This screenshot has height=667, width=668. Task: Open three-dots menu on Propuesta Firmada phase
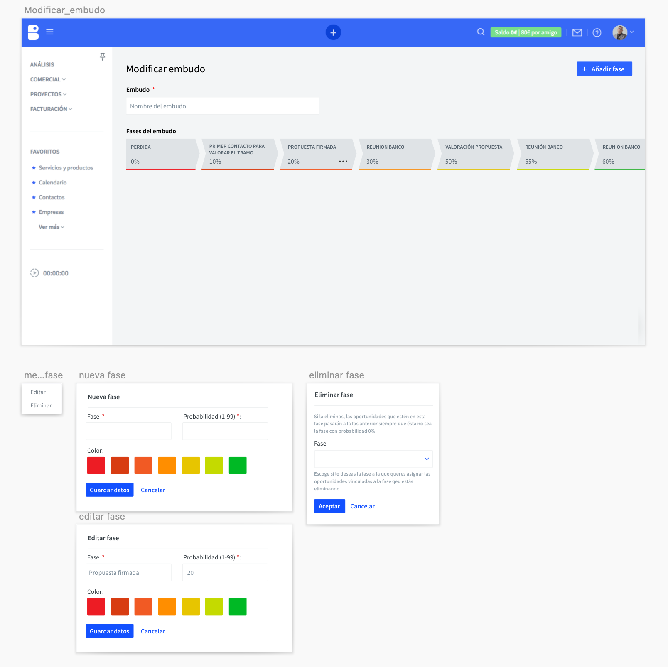click(343, 161)
